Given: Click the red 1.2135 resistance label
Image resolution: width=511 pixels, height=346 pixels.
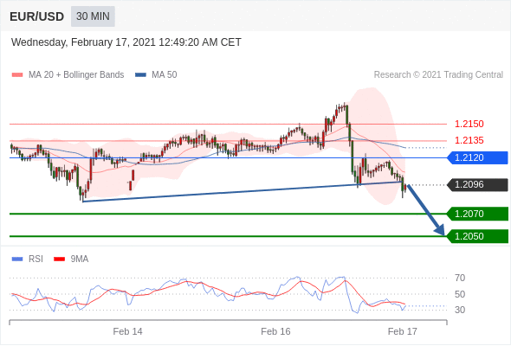Looking at the screenshot, I should 469,141.
